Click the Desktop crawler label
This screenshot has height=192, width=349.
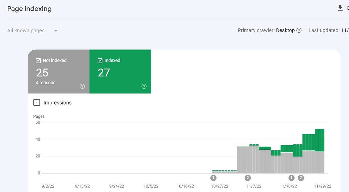[285, 30]
